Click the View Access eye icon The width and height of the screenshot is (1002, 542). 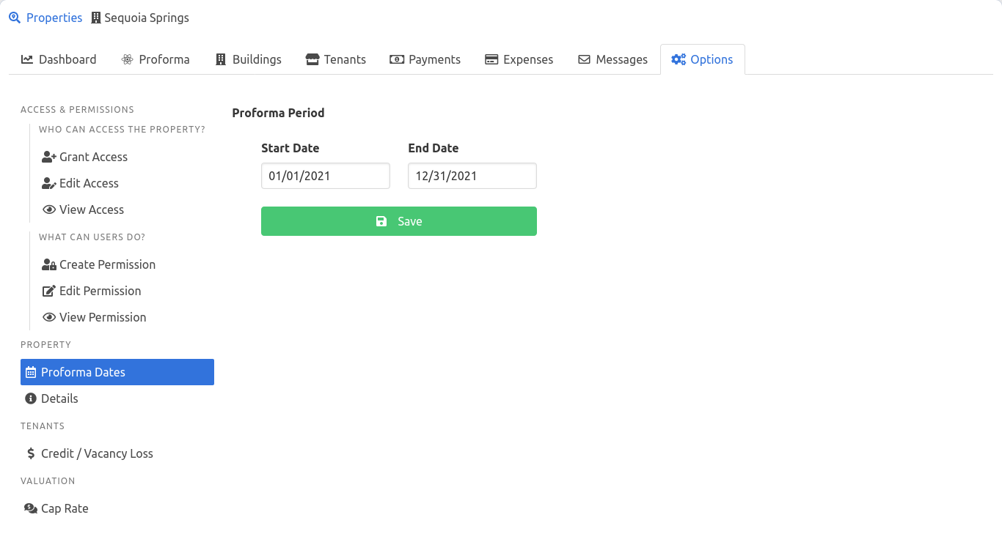pyautogui.click(x=49, y=209)
